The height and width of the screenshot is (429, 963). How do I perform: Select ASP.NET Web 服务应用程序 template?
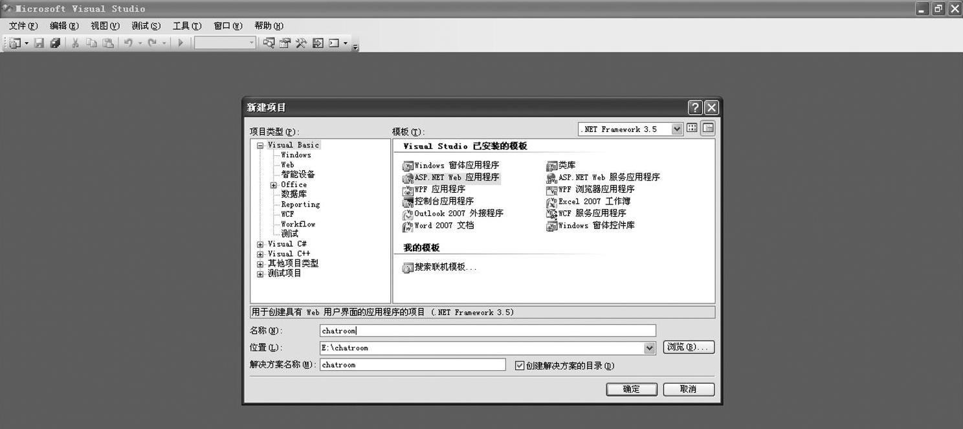click(x=603, y=177)
